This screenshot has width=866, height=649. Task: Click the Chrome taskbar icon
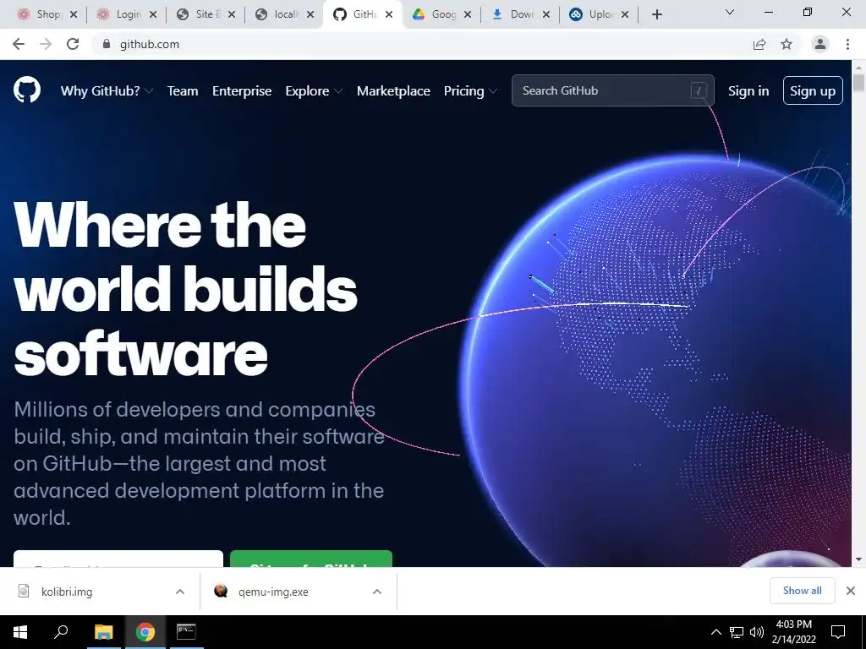pyautogui.click(x=145, y=632)
